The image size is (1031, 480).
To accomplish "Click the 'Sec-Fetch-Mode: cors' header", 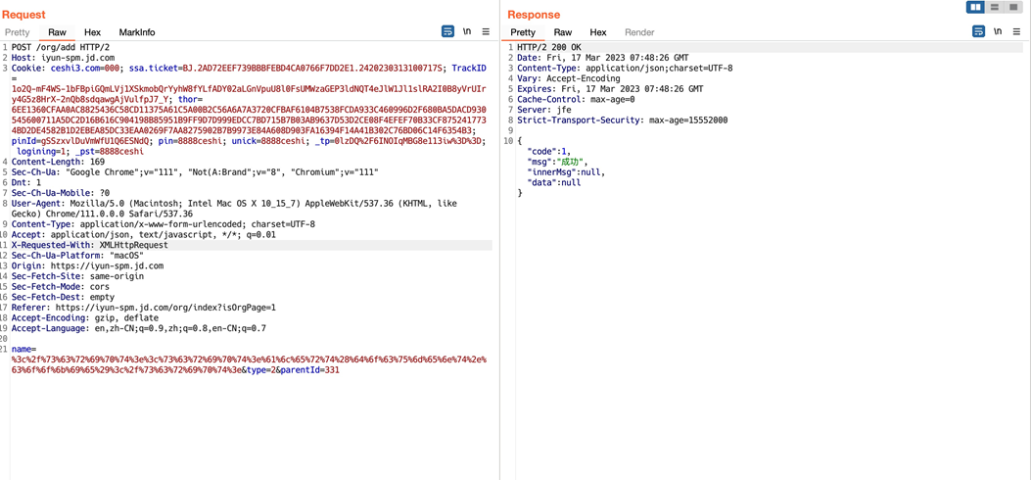I will click(x=61, y=287).
